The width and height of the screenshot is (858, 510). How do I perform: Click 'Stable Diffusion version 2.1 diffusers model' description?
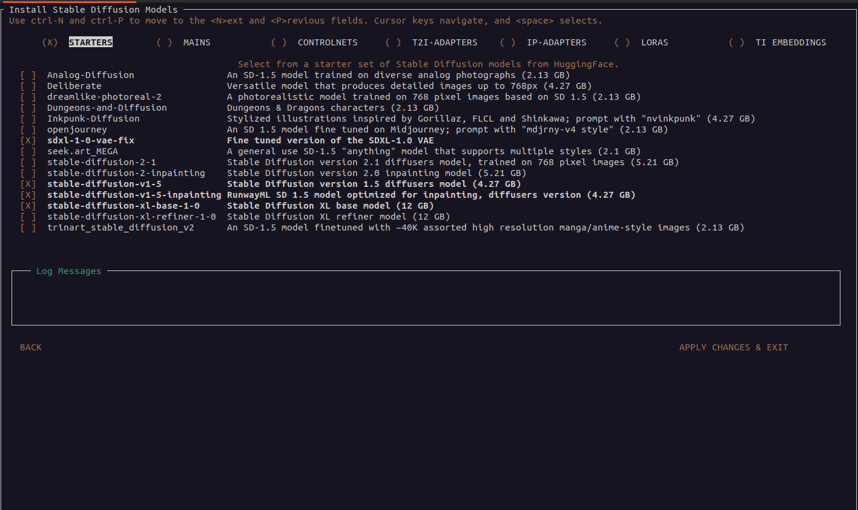[x=453, y=162]
